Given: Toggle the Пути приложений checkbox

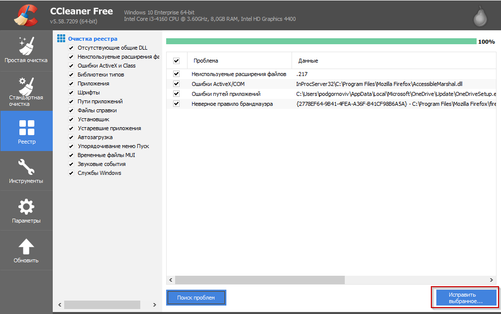Looking at the screenshot, I should tap(71, 101).
